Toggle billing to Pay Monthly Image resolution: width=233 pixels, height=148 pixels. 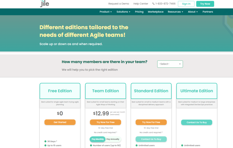tap(97, 139)
